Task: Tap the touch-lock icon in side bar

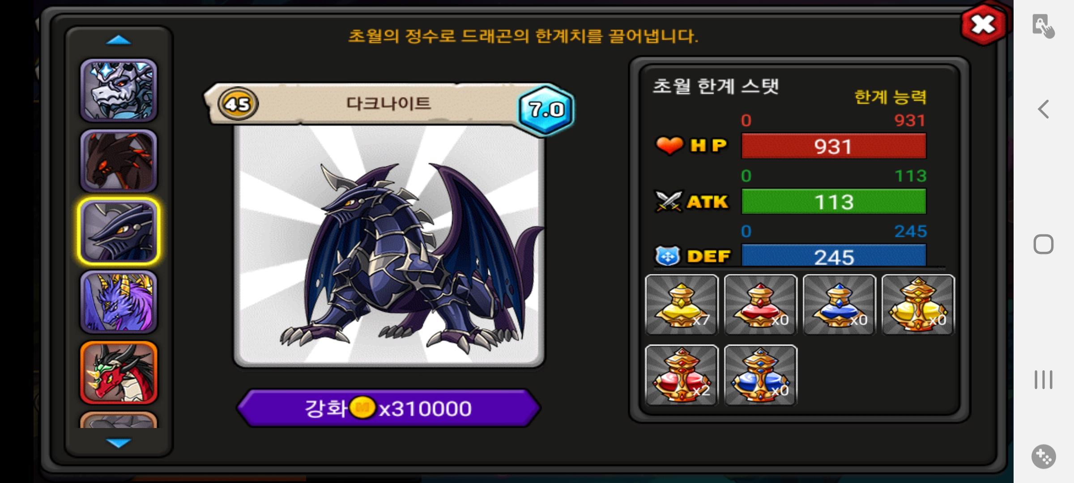Action: coord(1044,26)
